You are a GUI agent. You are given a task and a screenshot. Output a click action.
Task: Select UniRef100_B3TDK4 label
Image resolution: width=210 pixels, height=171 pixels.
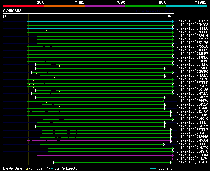pos(192,155)
